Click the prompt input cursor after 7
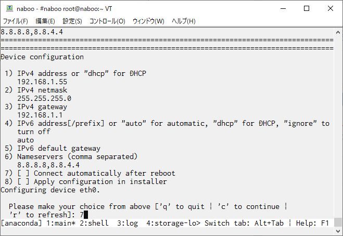The image size is (343, 236). (x=86, y=215)
